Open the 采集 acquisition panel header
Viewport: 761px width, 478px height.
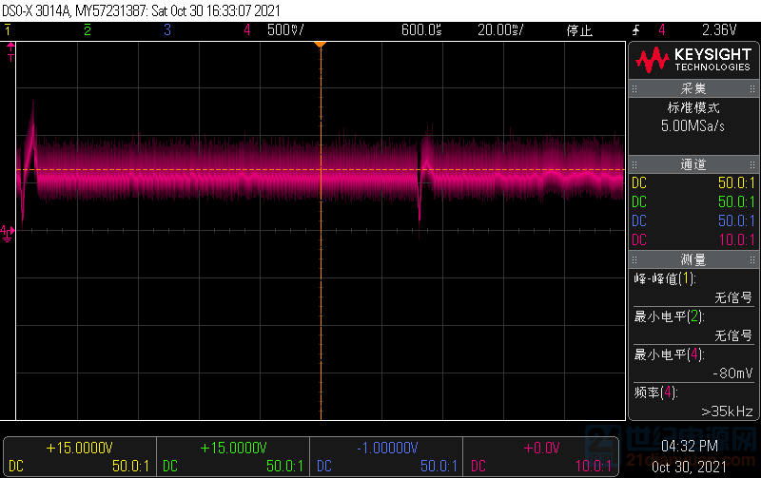(693, 88)
